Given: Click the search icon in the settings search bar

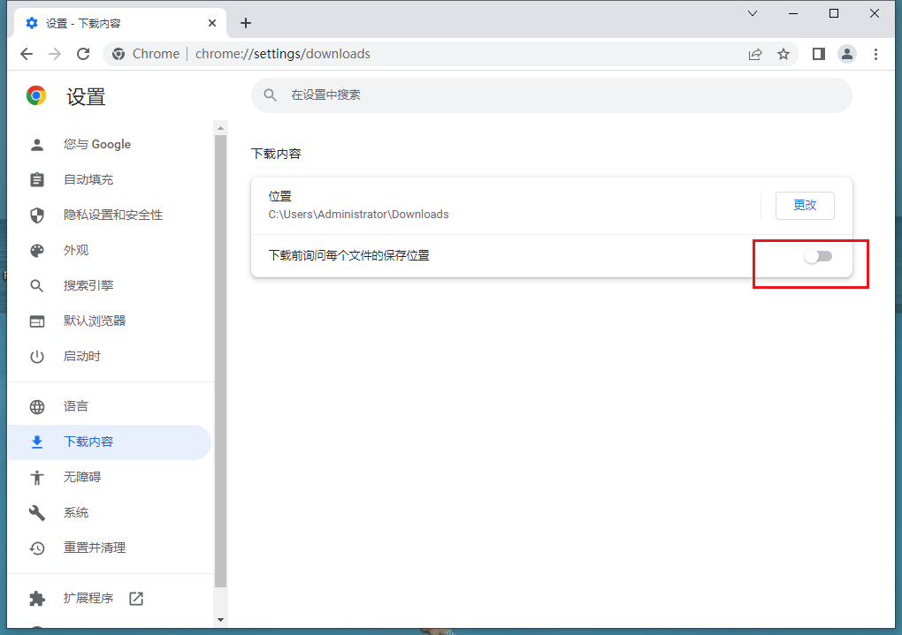Looking at the screenshot, I should (271, 95).
